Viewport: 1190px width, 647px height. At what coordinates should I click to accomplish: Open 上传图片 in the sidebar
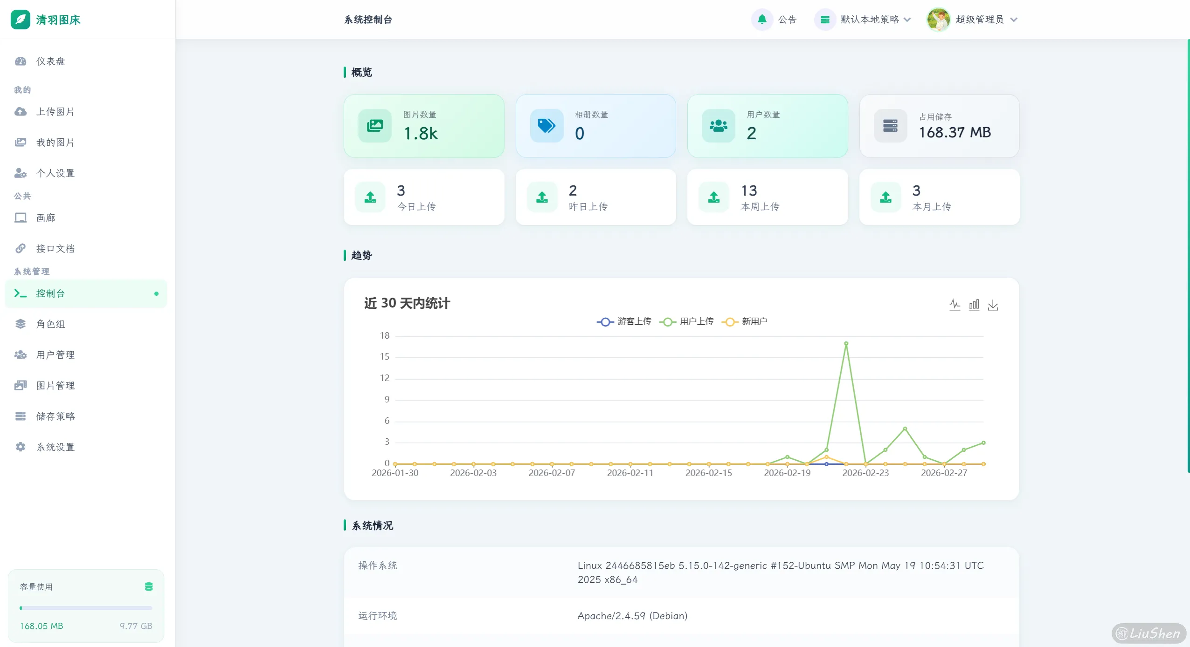click(x=55, y=112)
